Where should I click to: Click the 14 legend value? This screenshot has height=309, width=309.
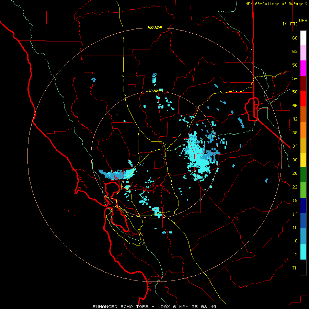click(x=295, y=214)
